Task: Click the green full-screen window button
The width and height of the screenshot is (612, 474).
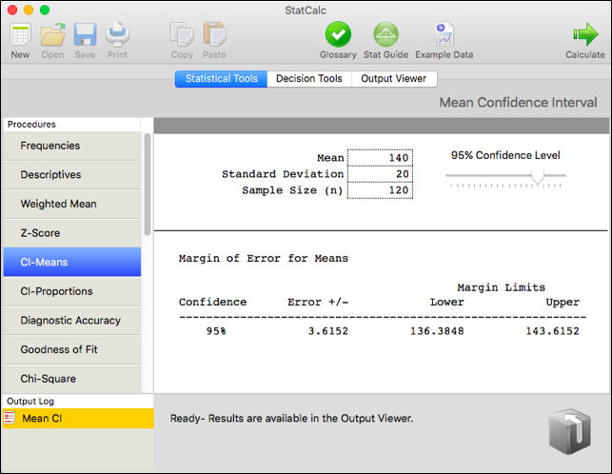Action: (45, 10)
